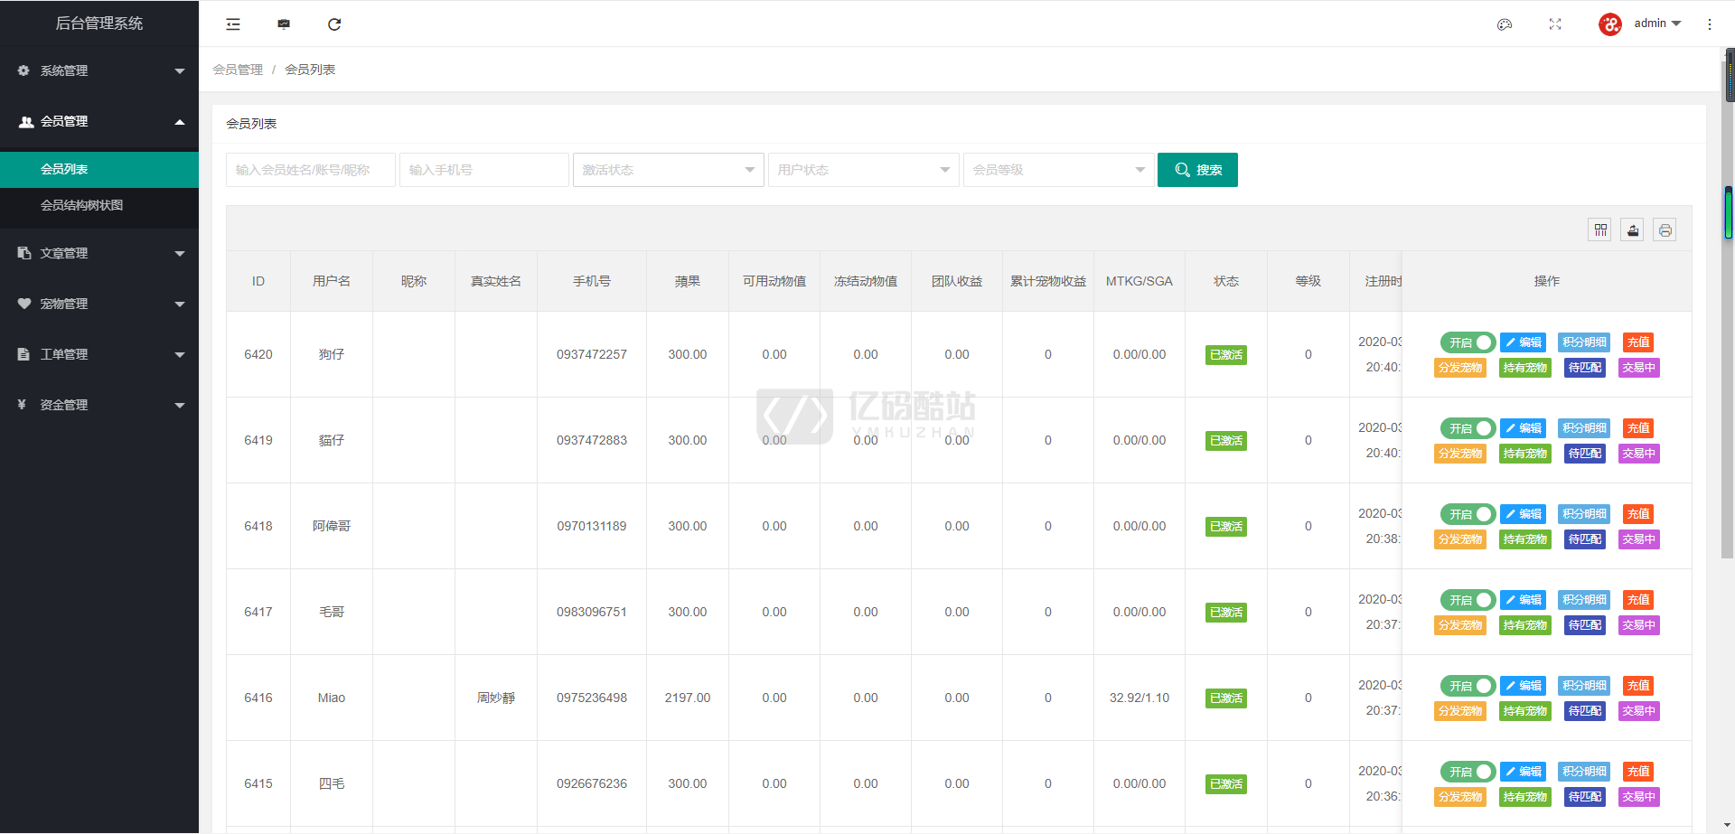
Task: Open the 会员等级 dropdown filter
Action: [1059, 170]
